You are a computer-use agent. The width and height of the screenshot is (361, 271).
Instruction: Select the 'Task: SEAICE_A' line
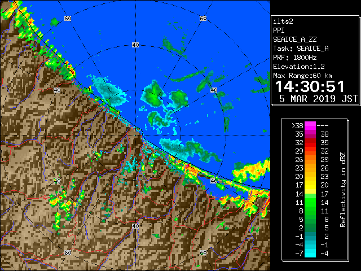[x=301, y=49]
